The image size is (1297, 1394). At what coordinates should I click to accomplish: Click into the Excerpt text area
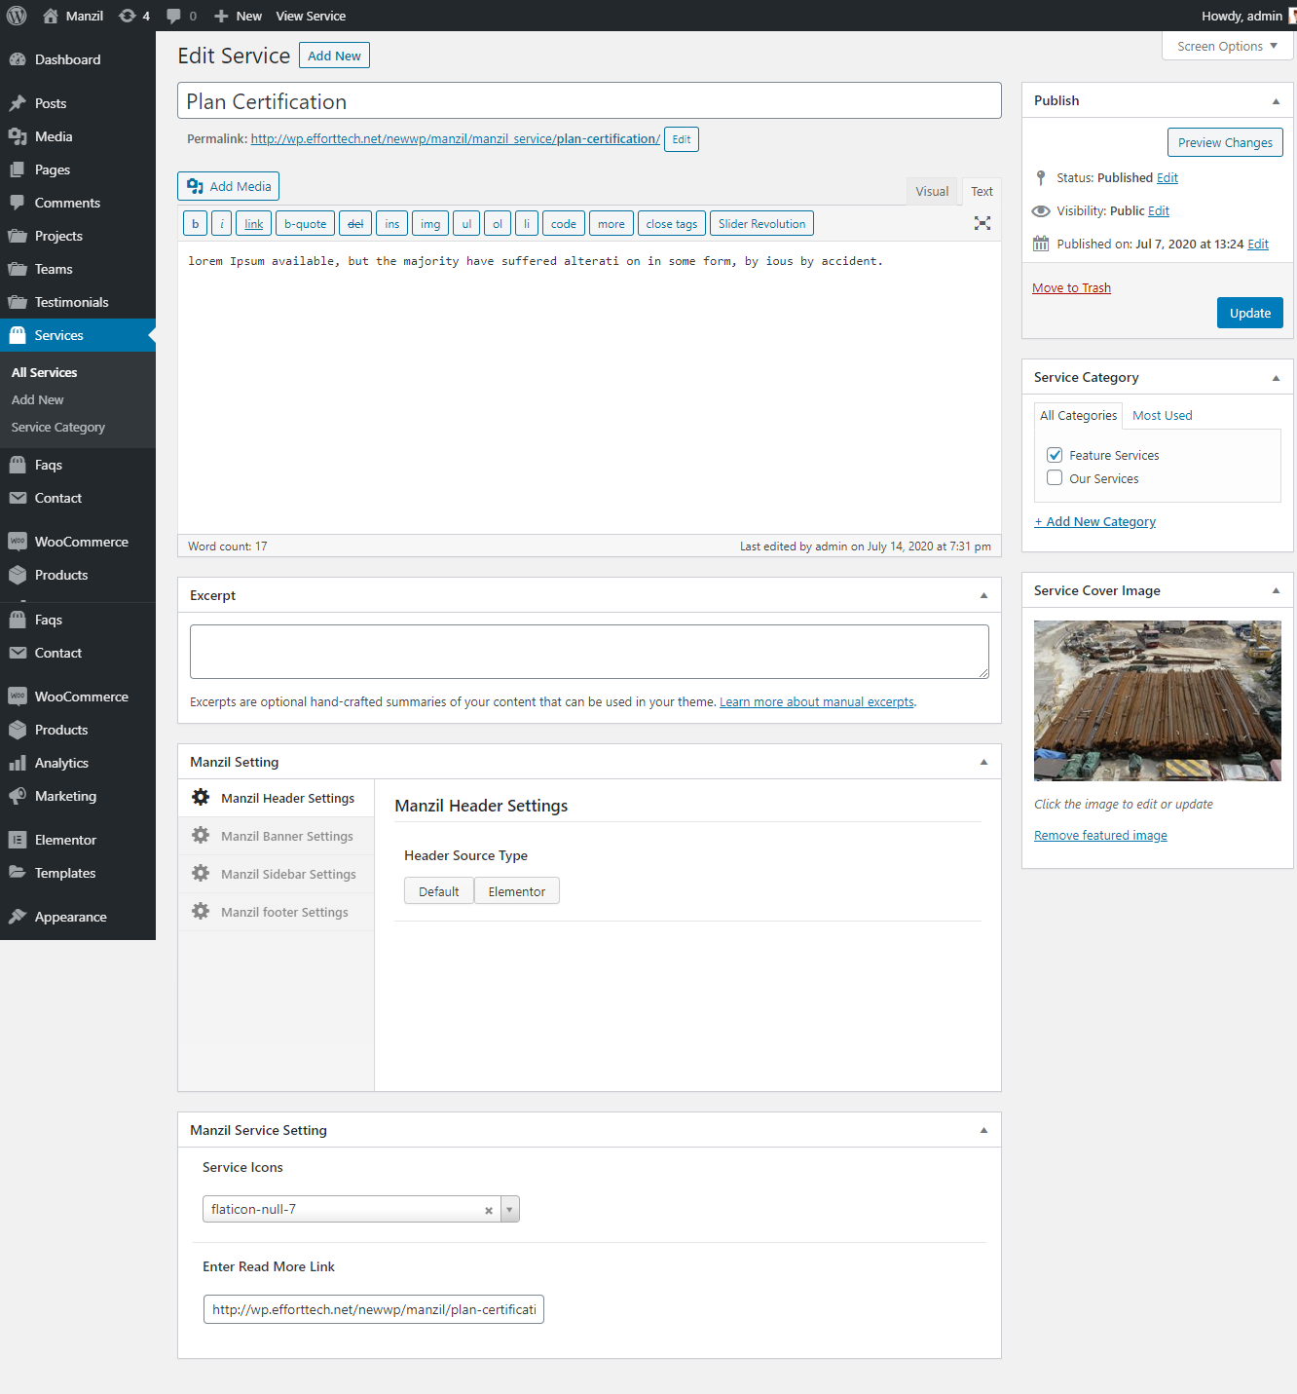[x=589, y=652]
